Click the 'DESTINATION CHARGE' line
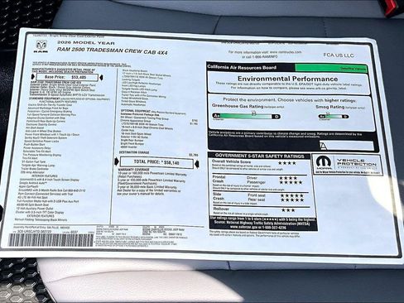404x303 pixels. tap(134, 152)
